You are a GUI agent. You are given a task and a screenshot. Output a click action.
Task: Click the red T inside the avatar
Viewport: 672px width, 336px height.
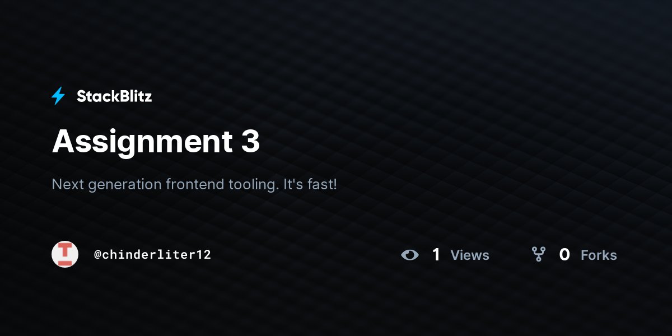pos(65,254)
